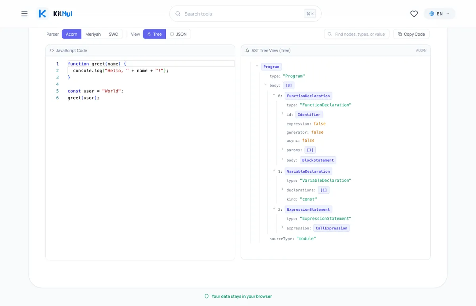Click the KitMul logo

[x=54, y=13]
